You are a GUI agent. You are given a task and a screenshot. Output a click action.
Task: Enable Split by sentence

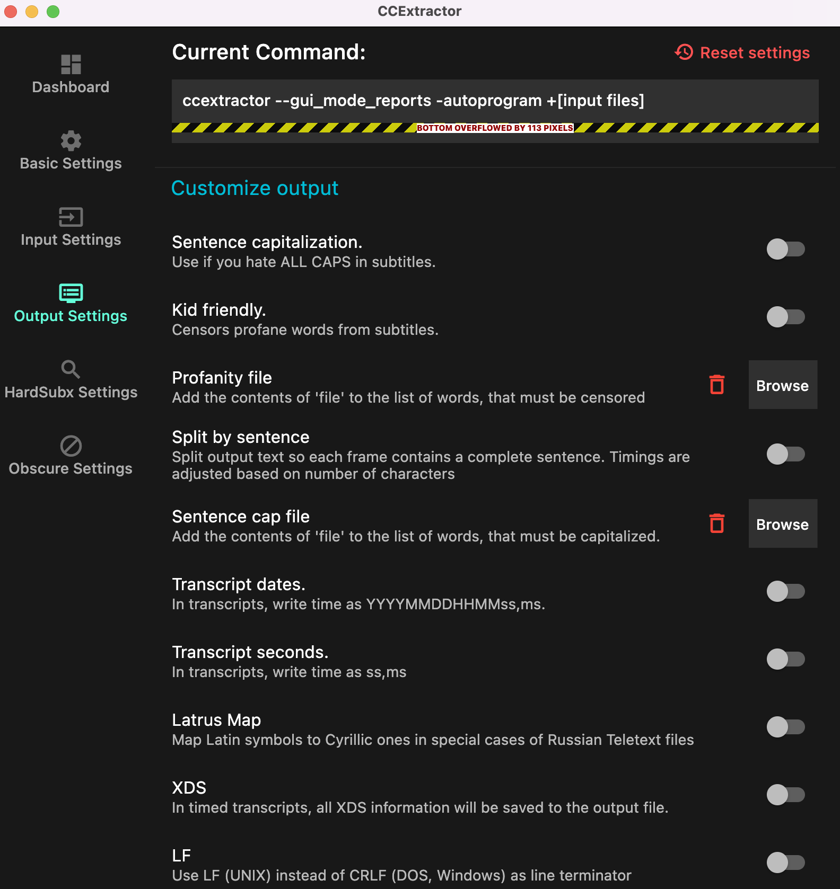pyautogui.click(x=786, y=455)
